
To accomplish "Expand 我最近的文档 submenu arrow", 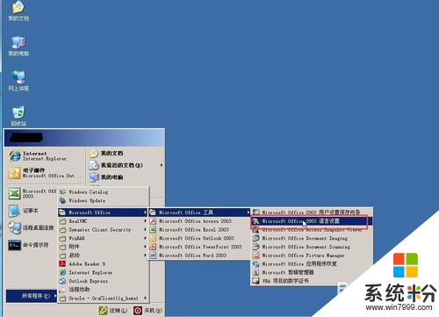I will tap(162, 165).
